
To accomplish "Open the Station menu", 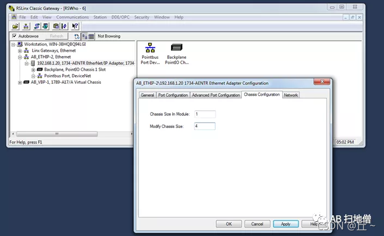I will (100, 17).
